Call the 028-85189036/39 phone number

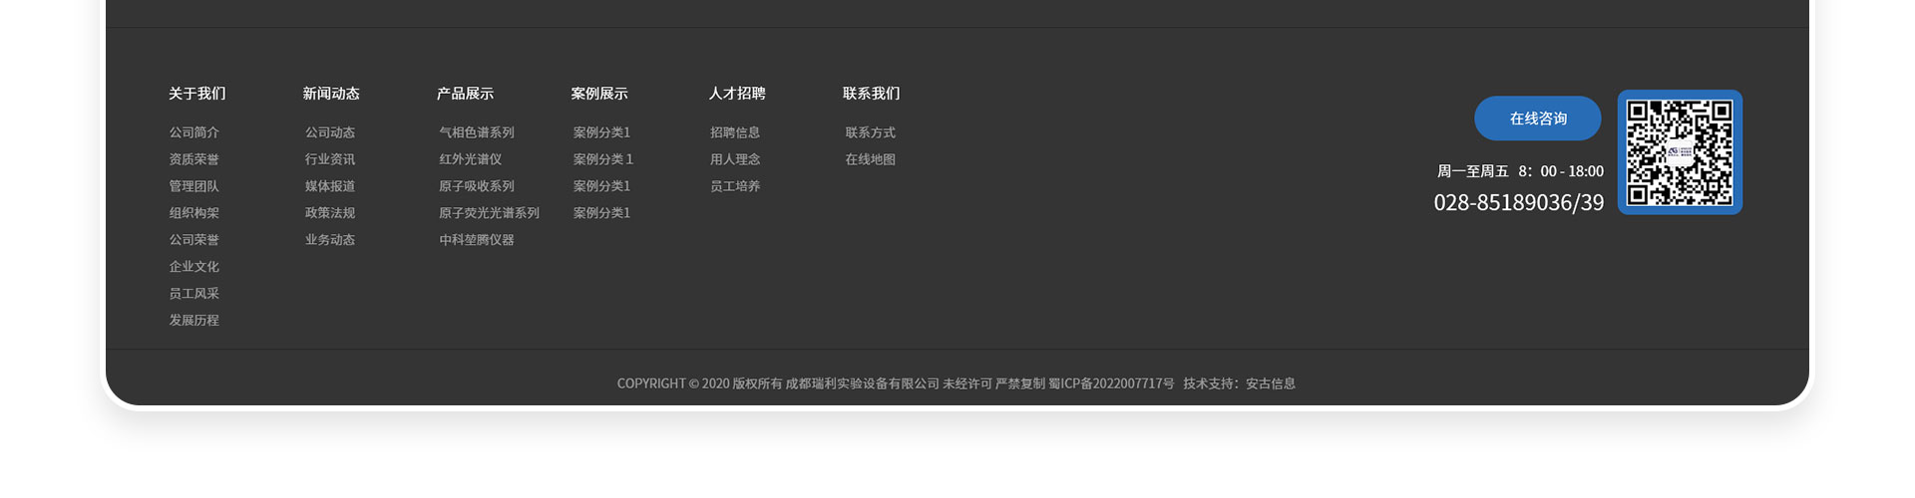[x=1518, y=203]
